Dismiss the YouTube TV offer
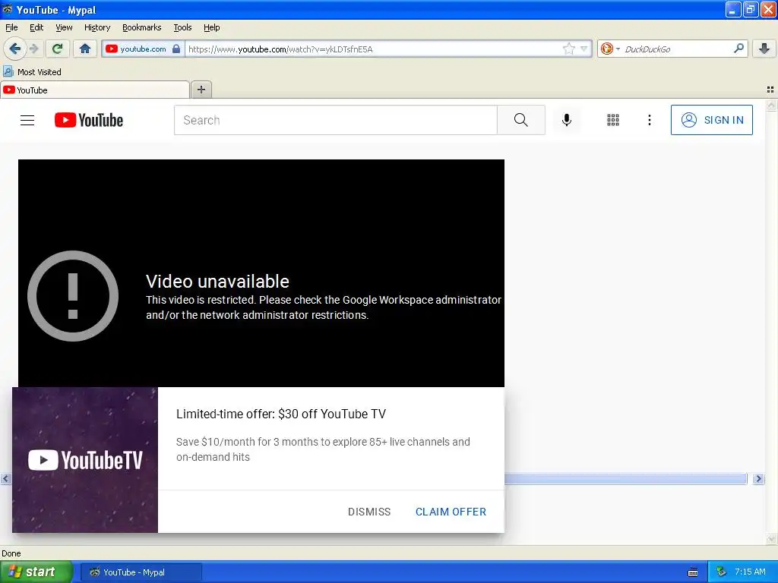 369,512
